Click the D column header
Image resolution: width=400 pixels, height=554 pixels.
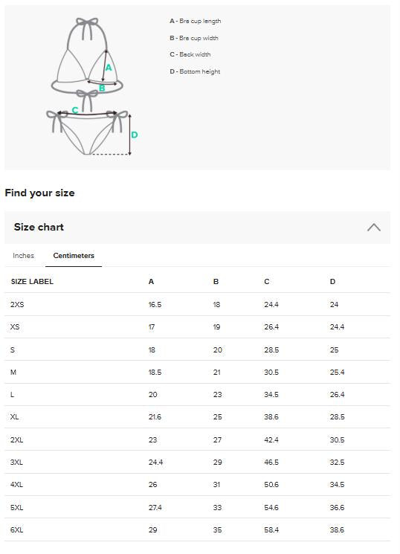tap(332, 282)
